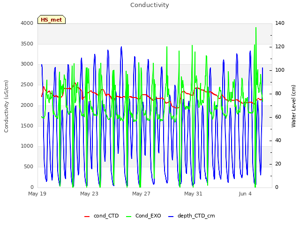300x225 pixels.
Task: Click the 140 right axis value
Action: (x=280, y=23)
